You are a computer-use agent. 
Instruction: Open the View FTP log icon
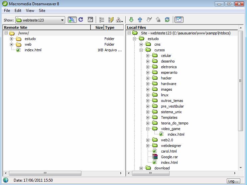(x=90, y=20)
